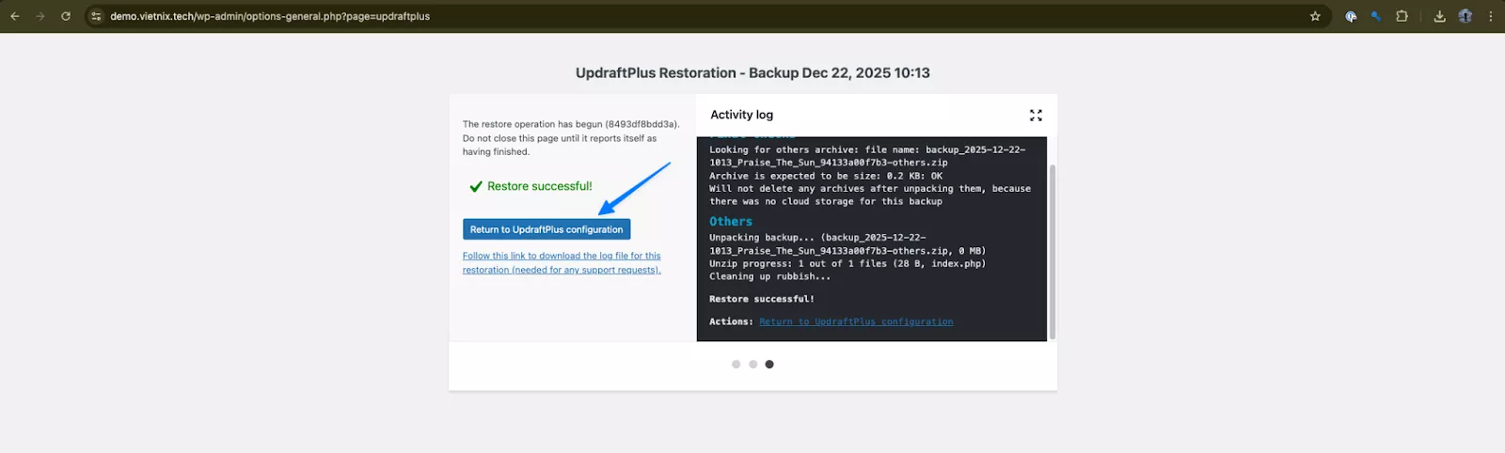Click Return to UpdraftPlus configuration link in log
The width and height of the screenshot is (1505, 453).
[856, 321]
